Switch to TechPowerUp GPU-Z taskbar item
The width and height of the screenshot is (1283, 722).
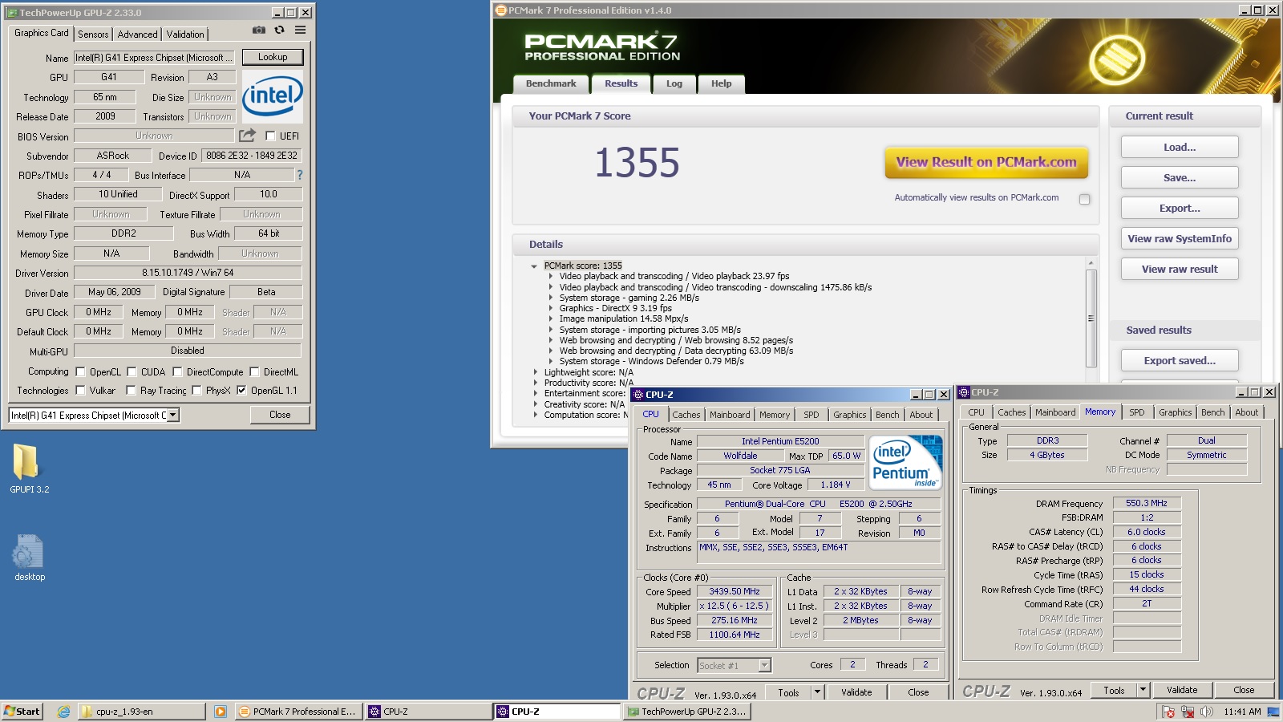click(x=687, y=712)
